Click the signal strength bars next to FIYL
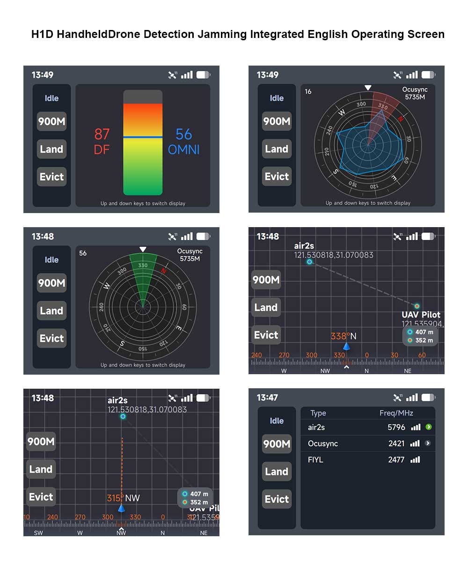 pos(416,460)
